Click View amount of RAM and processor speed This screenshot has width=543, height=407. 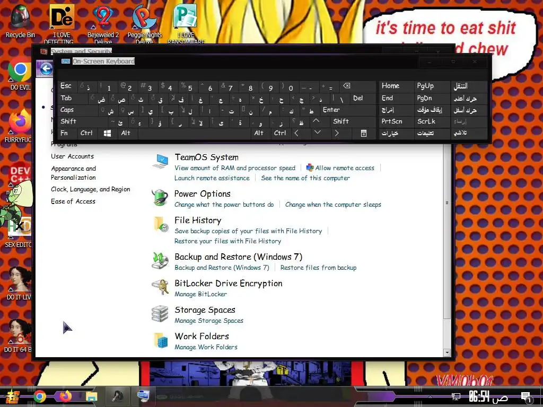235,168
